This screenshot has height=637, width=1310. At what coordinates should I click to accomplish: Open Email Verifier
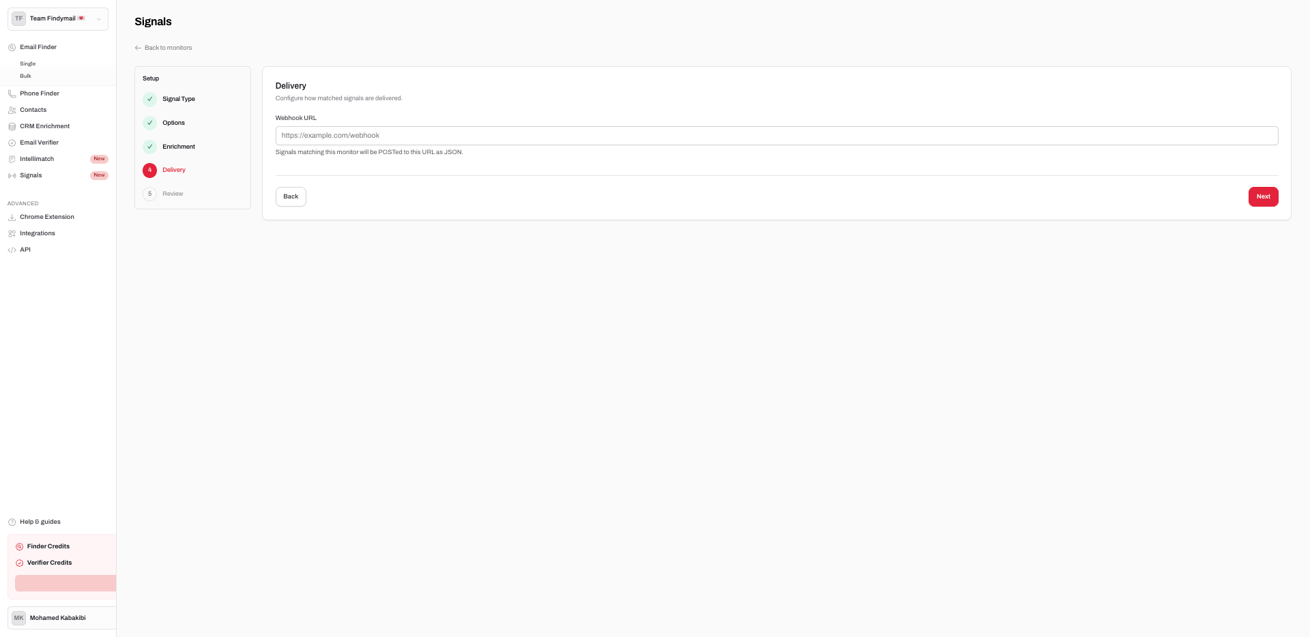click(x=40, y=143)
